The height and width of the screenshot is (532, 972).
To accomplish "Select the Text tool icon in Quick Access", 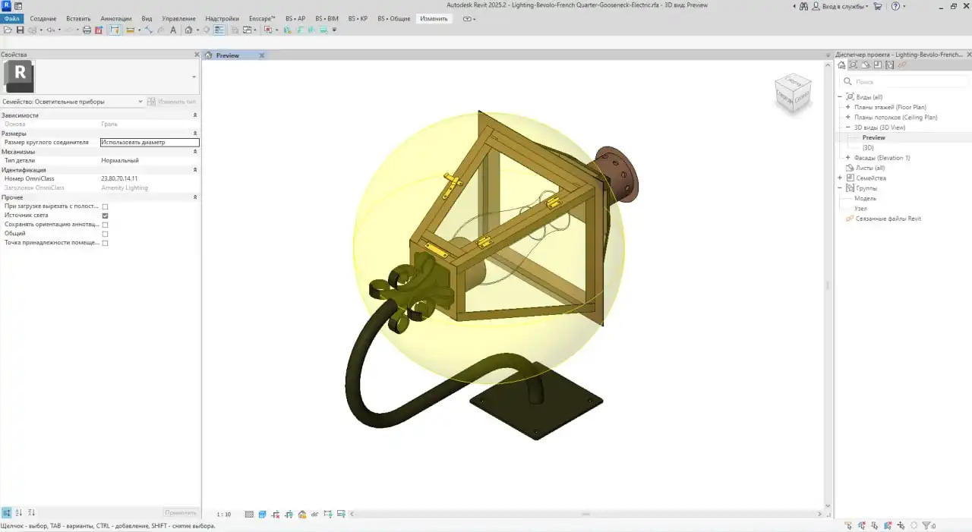I will tap(173, 30).
